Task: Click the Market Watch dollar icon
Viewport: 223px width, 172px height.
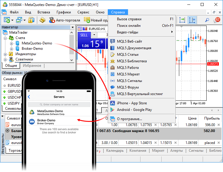Action: (31, 20)
